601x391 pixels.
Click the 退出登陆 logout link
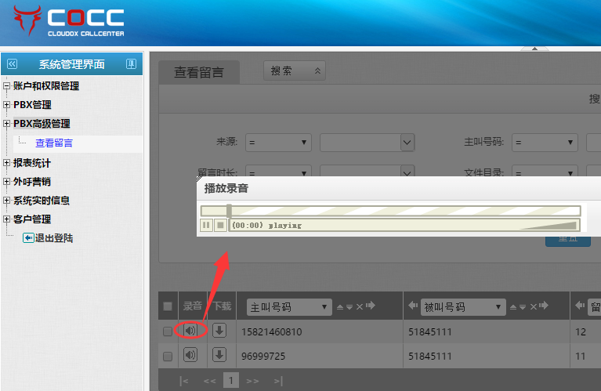coord(53,237)
